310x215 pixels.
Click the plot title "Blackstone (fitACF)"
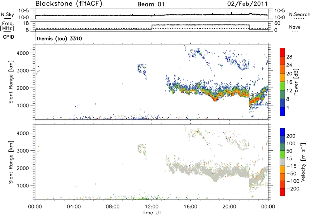[x=69, y=3]
